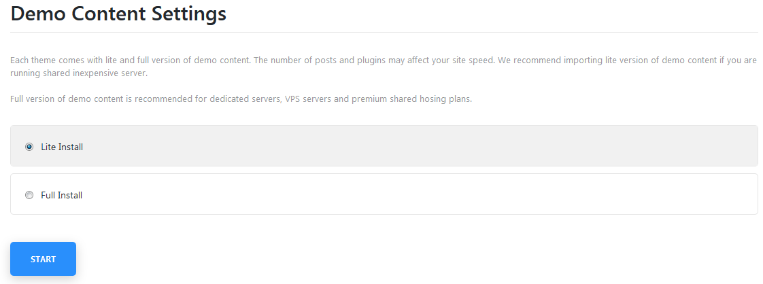Select the Full Install radio button
Image resolution: width=763 pixels, height=284 pixels.
[29, 195]
